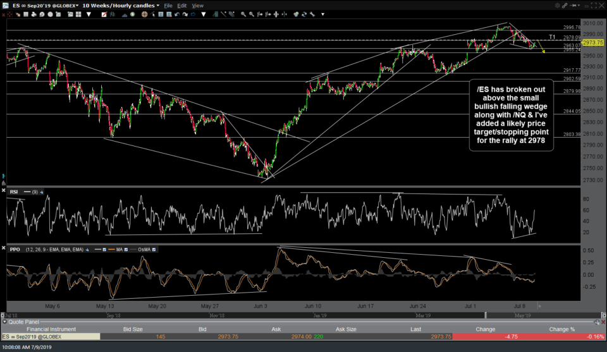Select the parallel channel lines tool
Image resolution: width=607 pixels, height=352 pixels.
231,15
